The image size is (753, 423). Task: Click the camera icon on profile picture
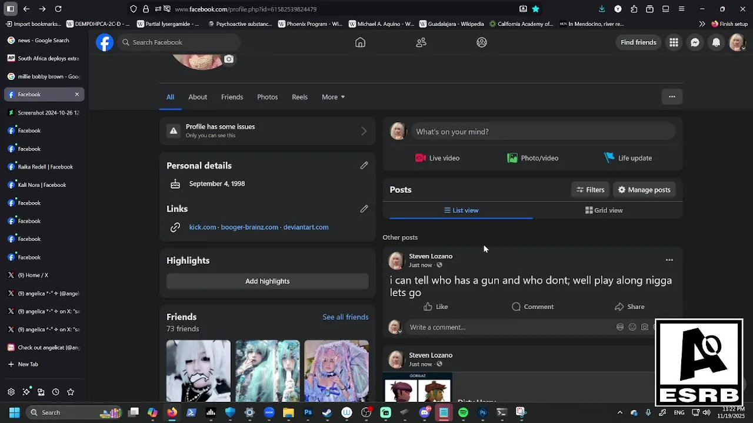tap(229, 59)
